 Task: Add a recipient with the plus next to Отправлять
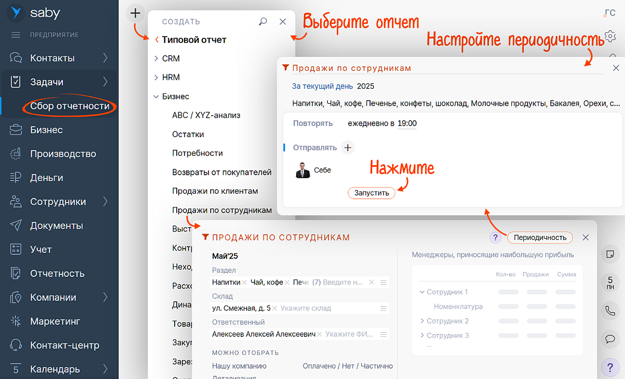point(348,148)
